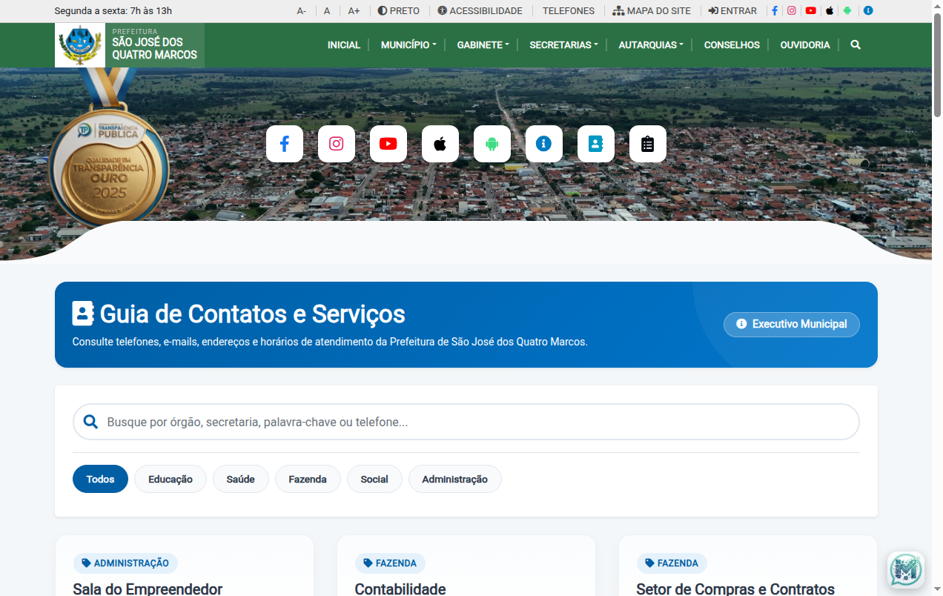Image resolution: width=943 pixels, height=596 pixels.
Task: Open the Instagram icon in the top bar
Action: tap(792, 11)
